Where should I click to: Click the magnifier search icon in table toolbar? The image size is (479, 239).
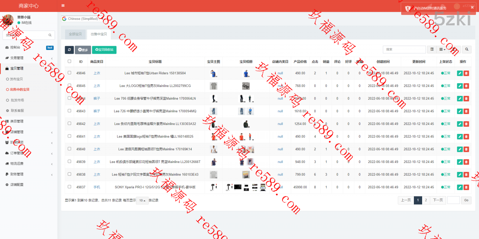click(x=466, y=49)
